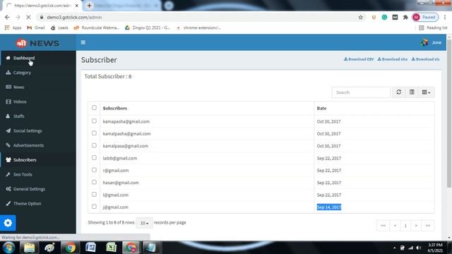Toggle the sidebar hamburger menu icon
Screen dimensions: 452x254
(x=83, y=42)
